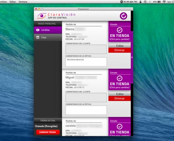
Task: Change status EN TIENDA for Miguel's order
Action: pos(120,80)
